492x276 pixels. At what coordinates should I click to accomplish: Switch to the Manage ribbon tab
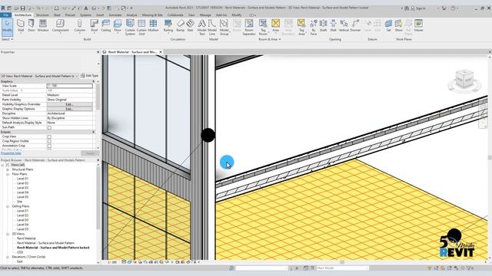click(x=205, y=15)
